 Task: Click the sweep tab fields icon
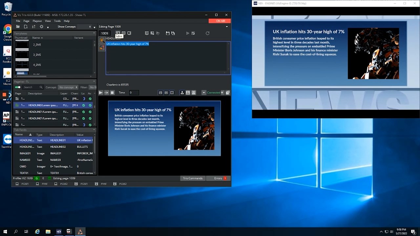147,33
